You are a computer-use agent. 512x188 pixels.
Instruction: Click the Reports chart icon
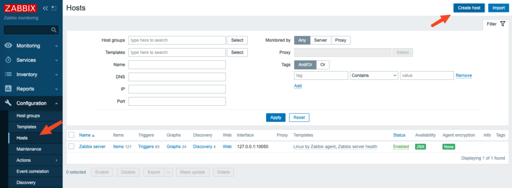[x=8, y=89]
